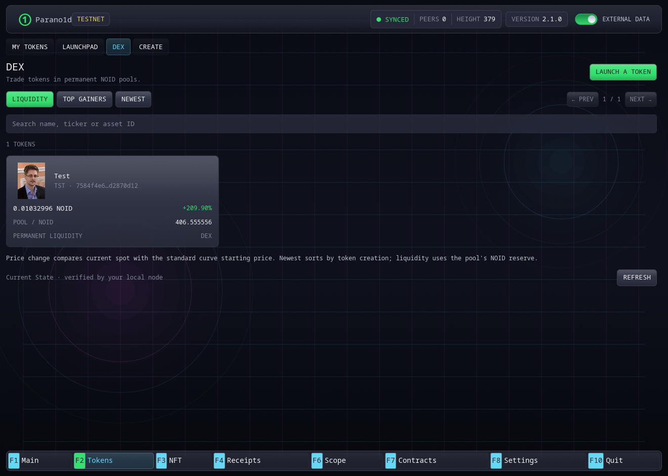Click the token asset ID 7584f4e6…d2870d12
668x476 pixels.
(x=107, y=186)
